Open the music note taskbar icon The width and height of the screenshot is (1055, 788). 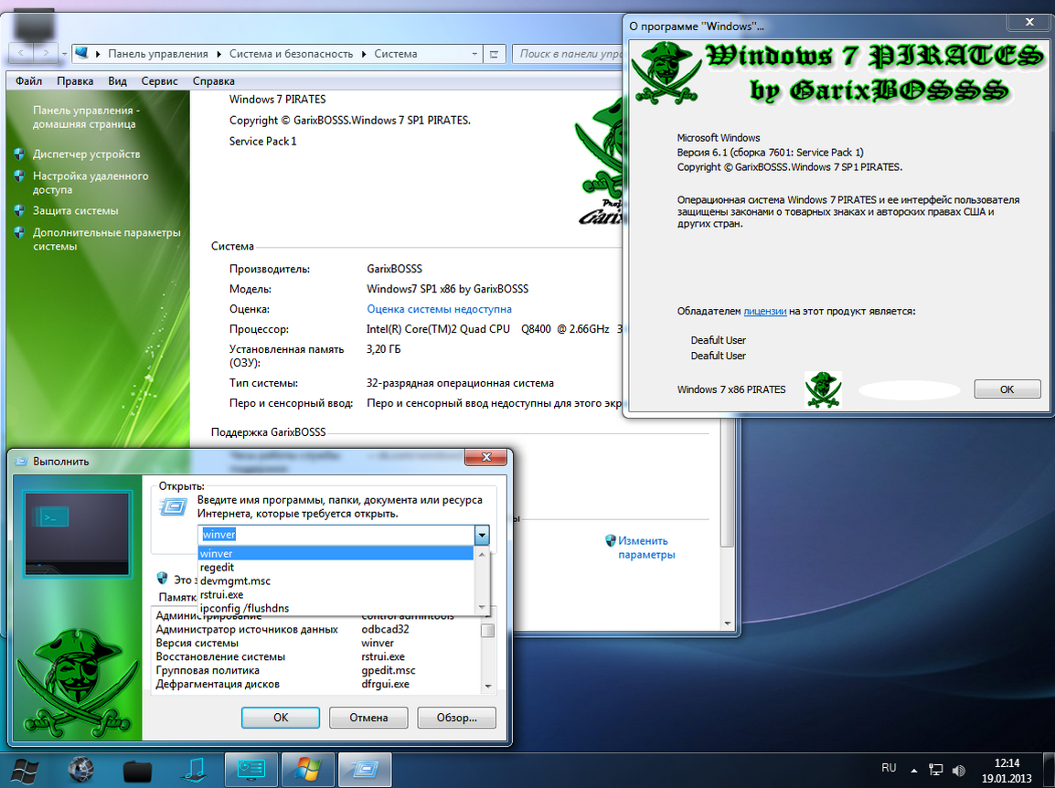pyautogui.click(x=194, y=771)
